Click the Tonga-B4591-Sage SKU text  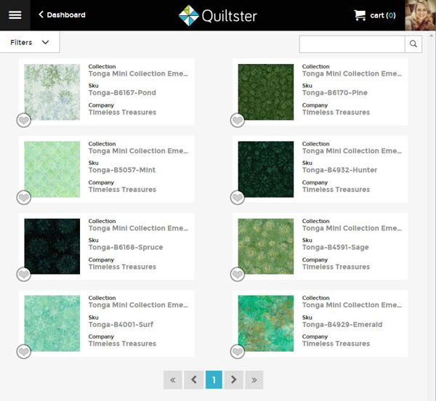(335, 247)
